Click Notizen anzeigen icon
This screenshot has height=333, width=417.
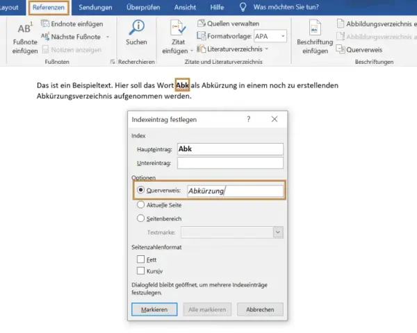tap(45, 49)
